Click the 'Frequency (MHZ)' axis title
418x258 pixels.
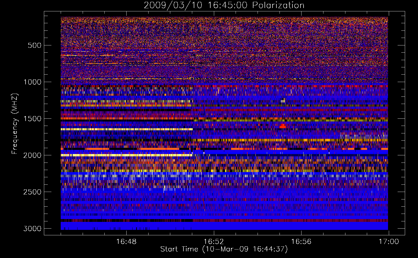15,124
